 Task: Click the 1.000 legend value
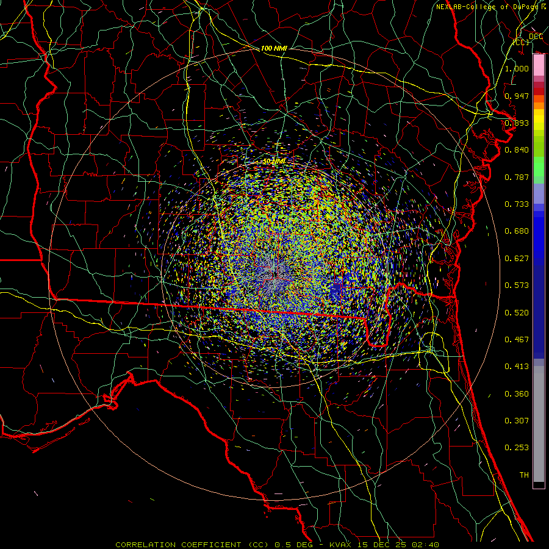(517, 68)
